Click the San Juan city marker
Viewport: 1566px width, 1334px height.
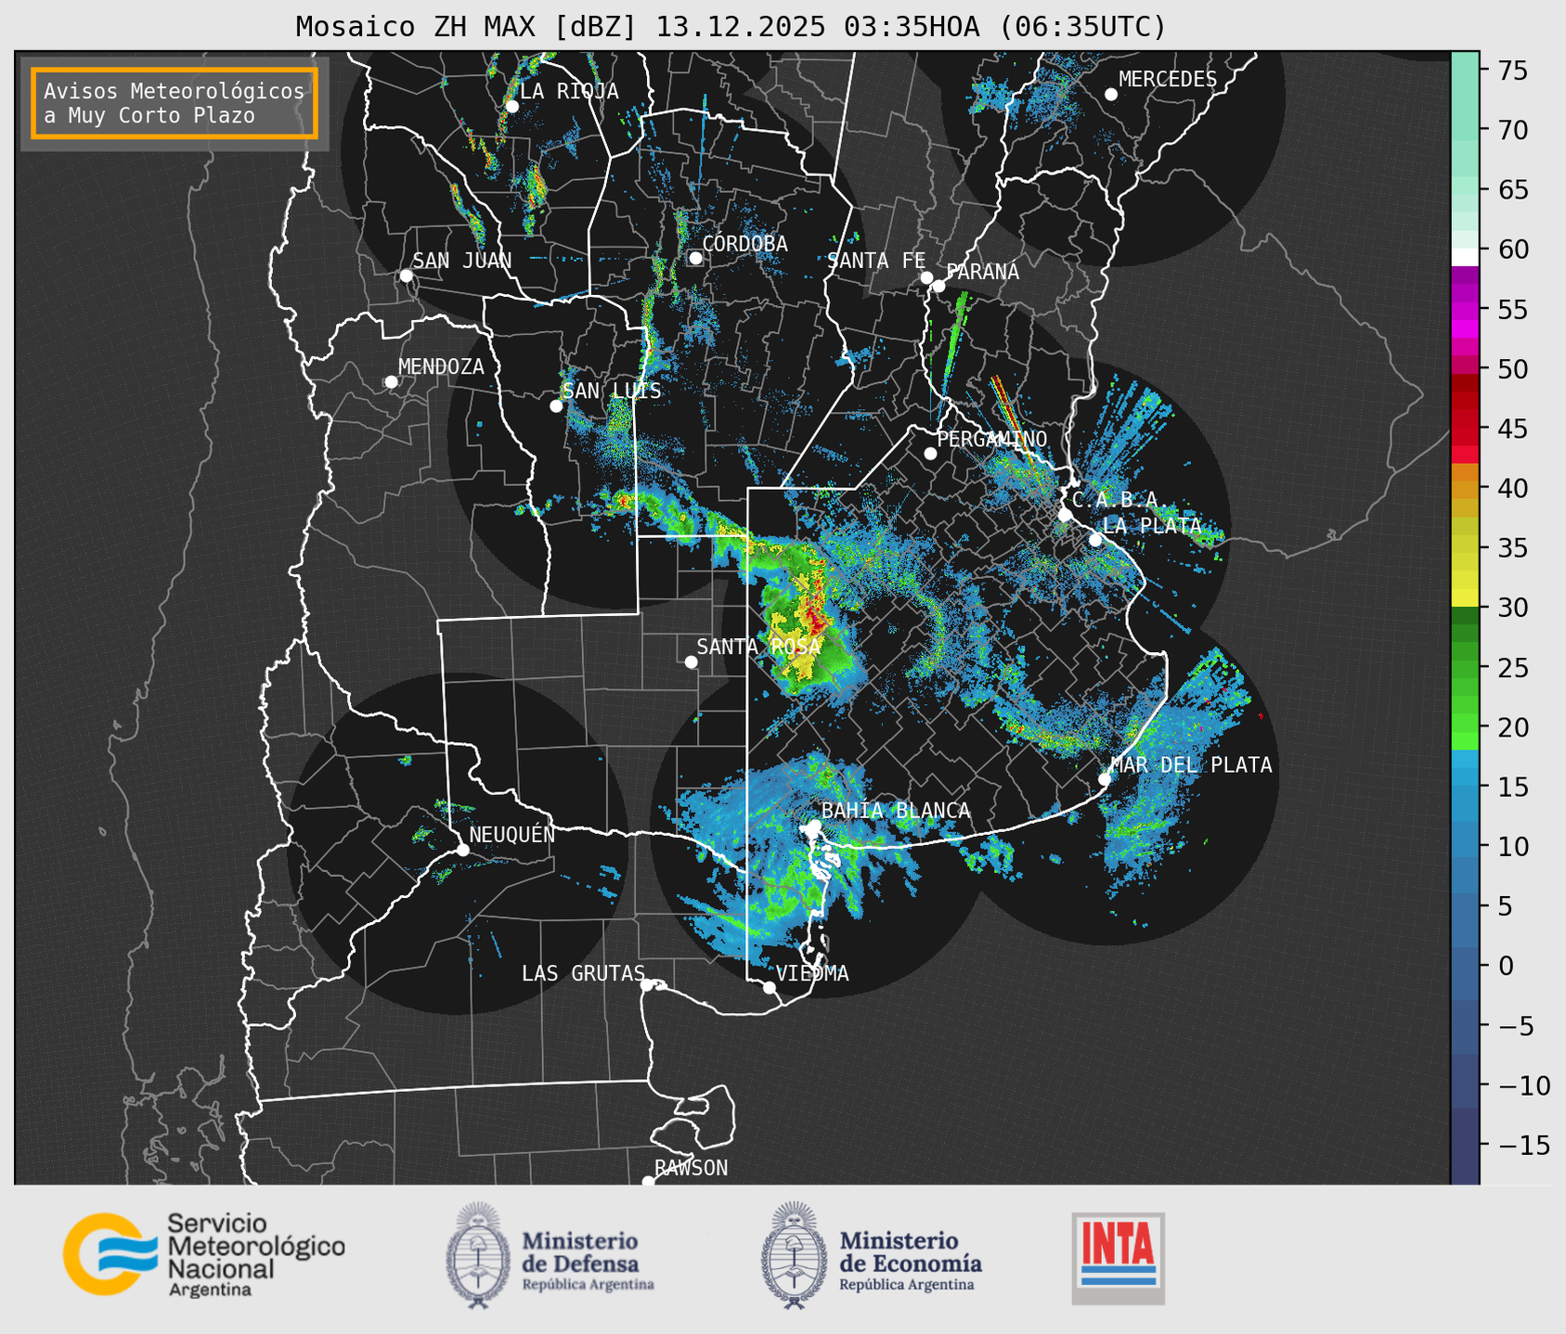coord(406,276)
